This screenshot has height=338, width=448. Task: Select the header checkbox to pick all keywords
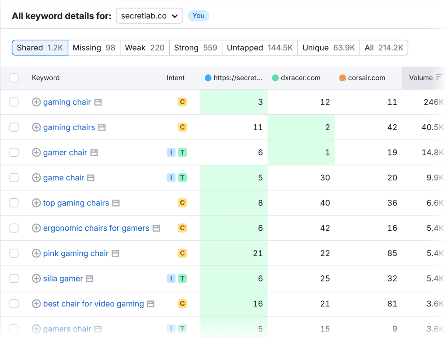coord(14,77)
